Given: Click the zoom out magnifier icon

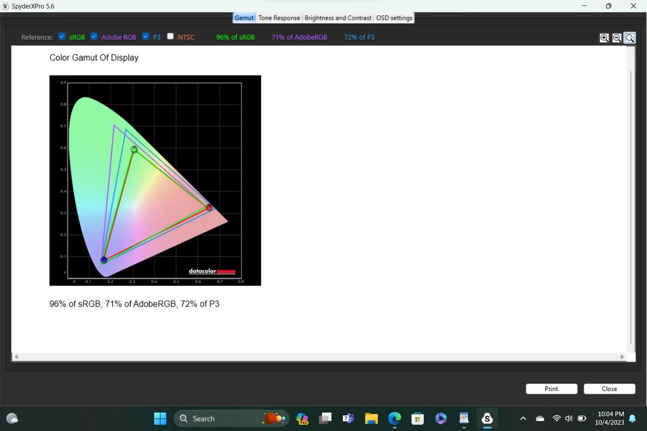Looking at the screenshot, I should (x=617, y=38).
